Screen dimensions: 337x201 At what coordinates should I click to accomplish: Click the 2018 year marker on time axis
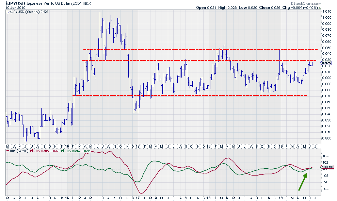[208, 147]
